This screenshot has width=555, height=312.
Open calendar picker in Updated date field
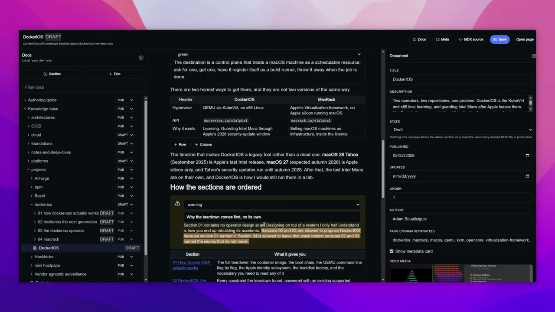(x=527, y=176)
